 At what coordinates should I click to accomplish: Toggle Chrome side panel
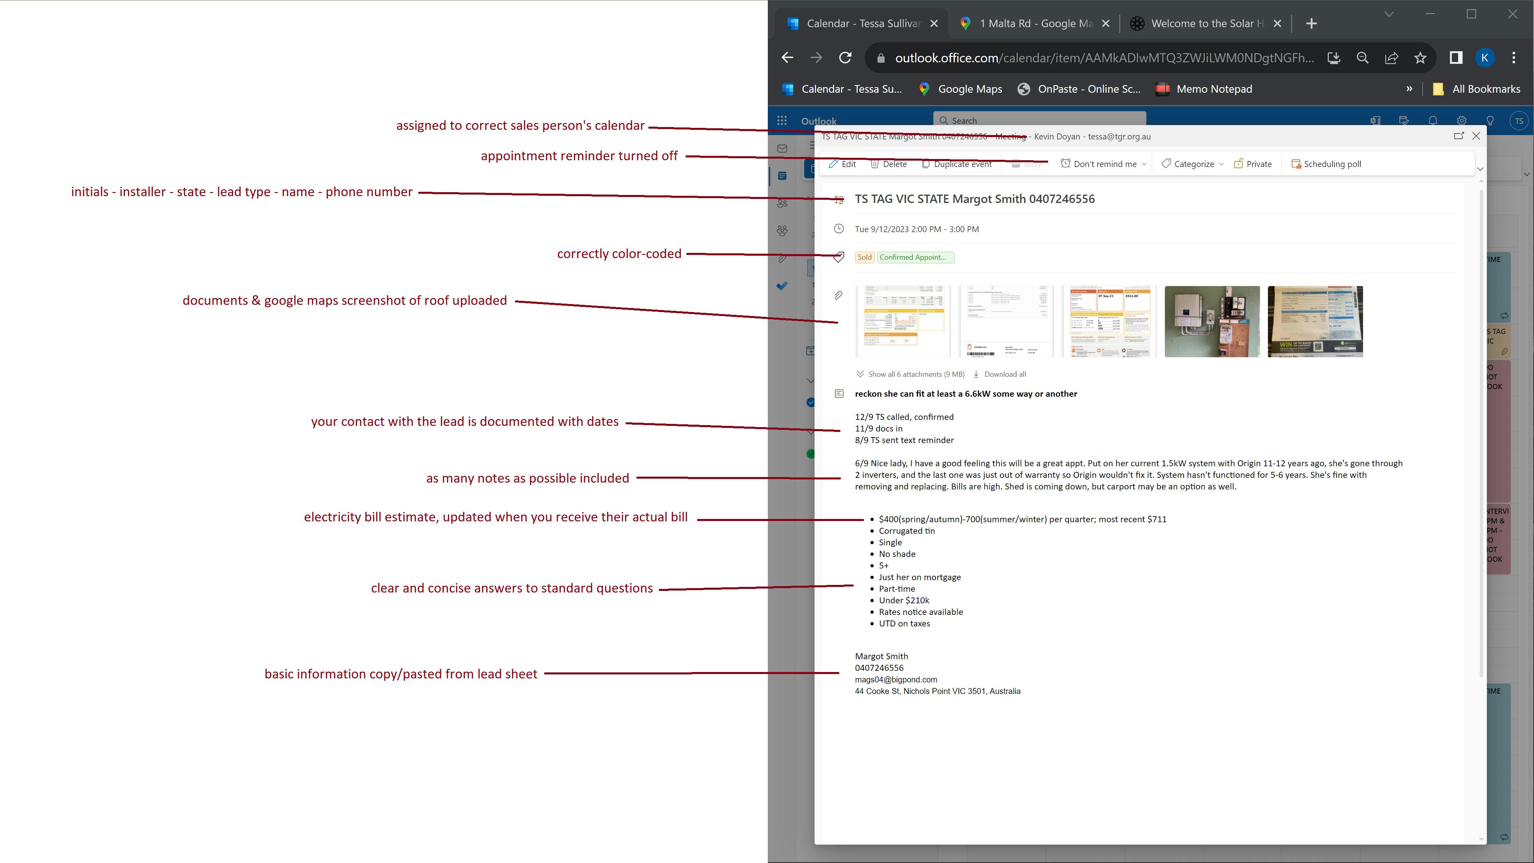(x=1456, y=58)
